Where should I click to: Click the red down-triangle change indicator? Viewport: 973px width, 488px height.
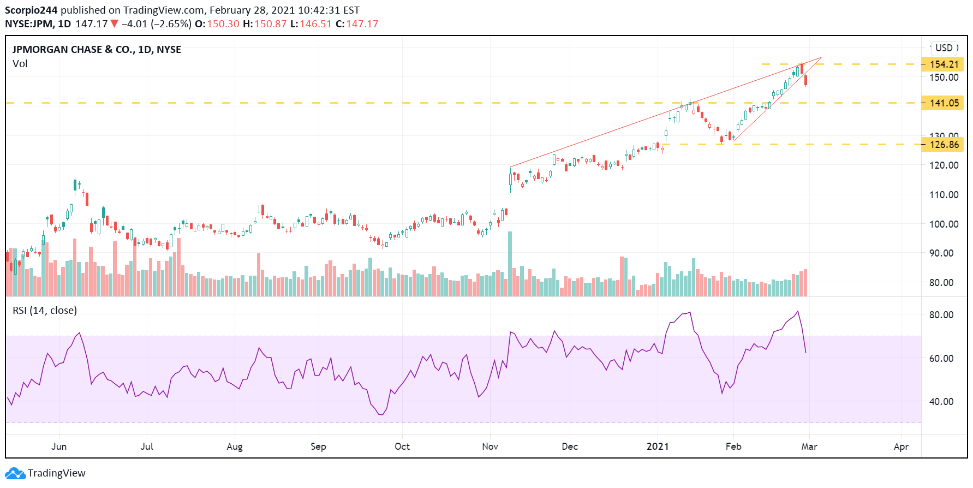coord(114,24)
